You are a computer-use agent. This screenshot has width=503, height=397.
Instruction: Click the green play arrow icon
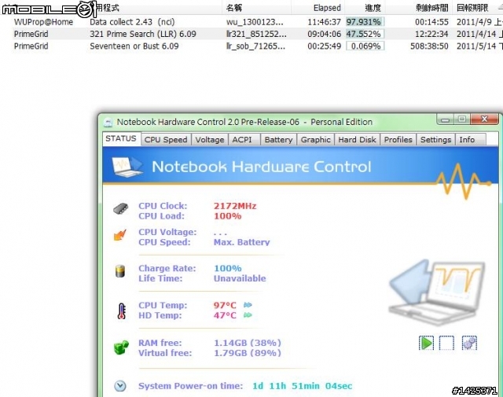(x=426, y=343)
